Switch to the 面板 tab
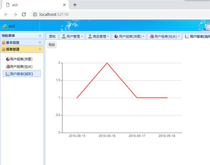The image size is (210, 165). (x=52, y=37)
